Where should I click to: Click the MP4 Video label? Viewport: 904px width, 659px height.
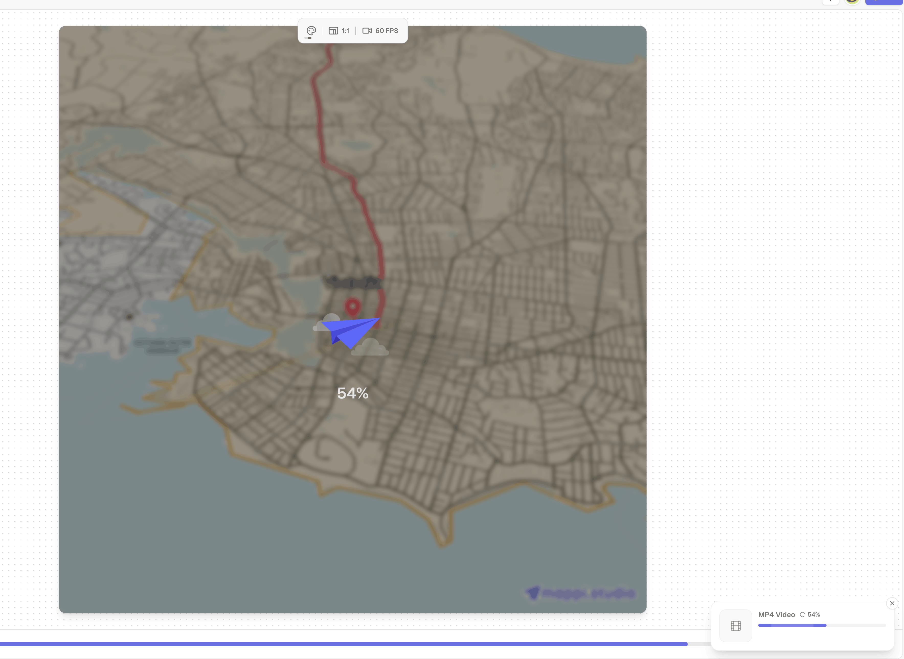776,615
